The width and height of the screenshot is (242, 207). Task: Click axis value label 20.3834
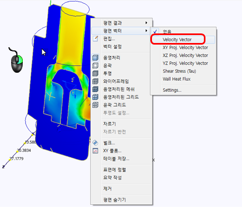[24, 150]
